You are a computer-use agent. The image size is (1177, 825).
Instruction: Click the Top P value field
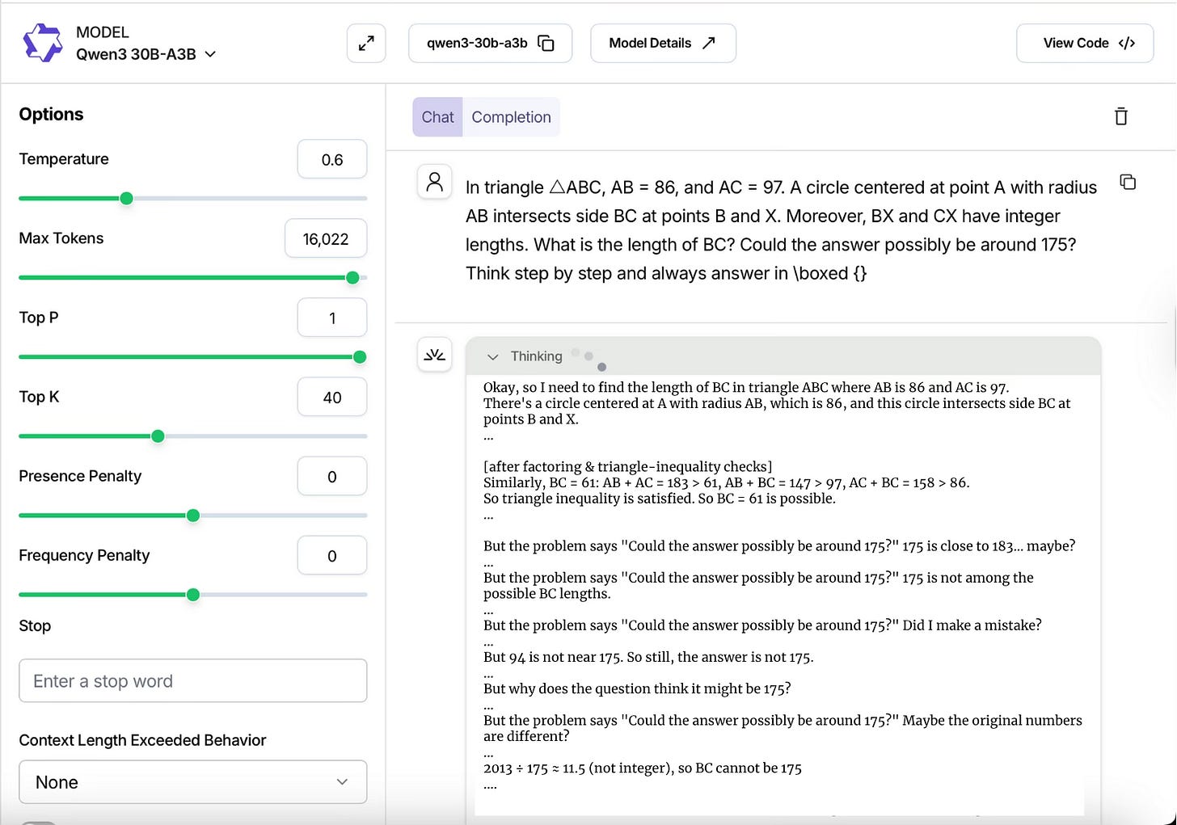point(332,318)
